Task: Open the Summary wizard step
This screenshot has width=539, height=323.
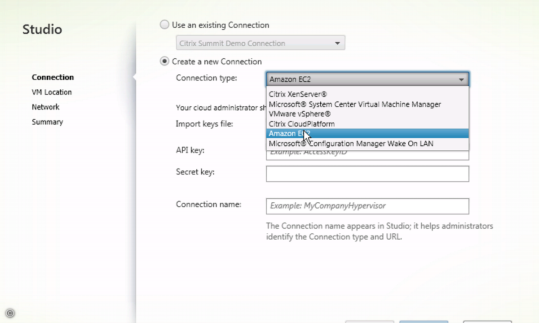Action: click(47, 122)
